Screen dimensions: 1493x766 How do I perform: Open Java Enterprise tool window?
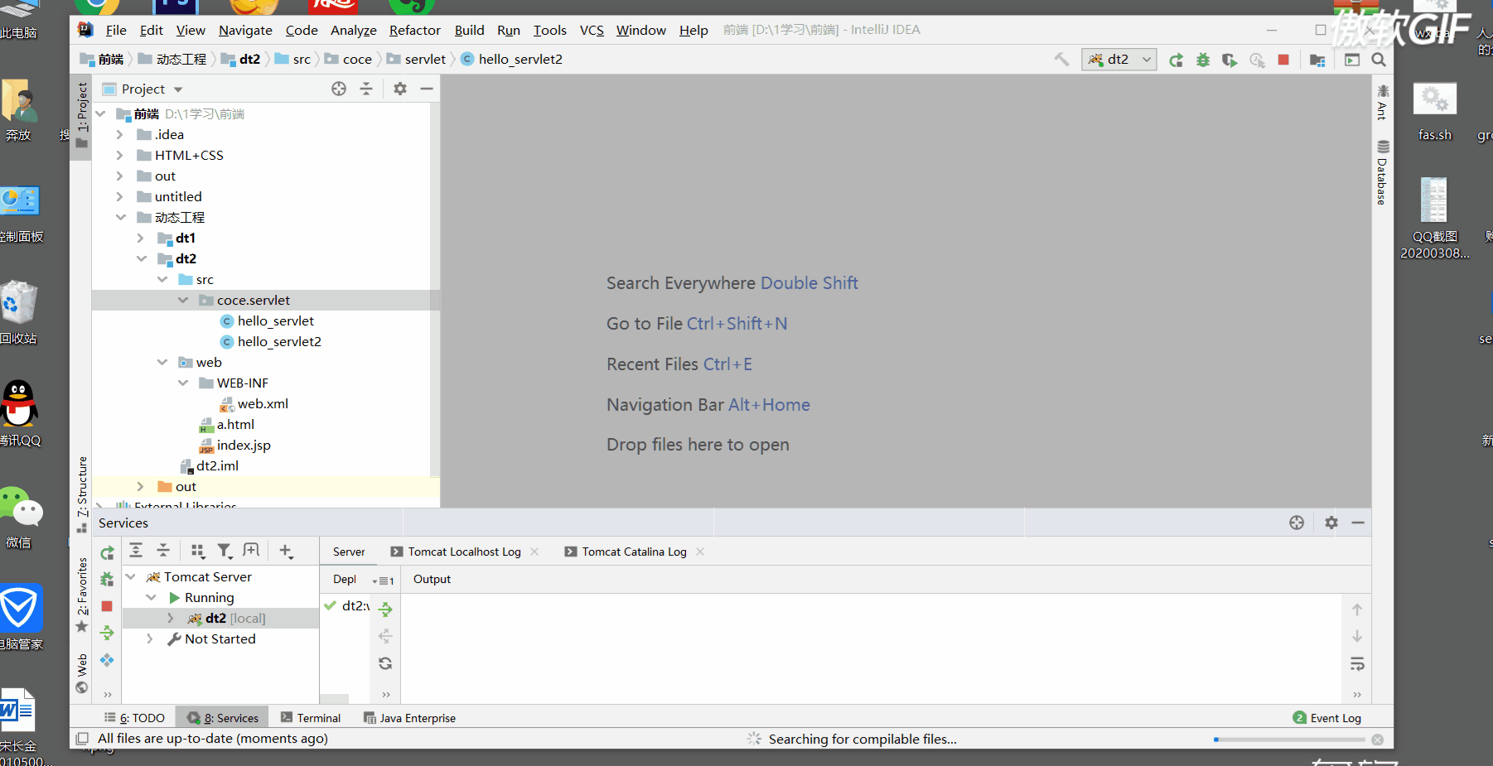409,718
